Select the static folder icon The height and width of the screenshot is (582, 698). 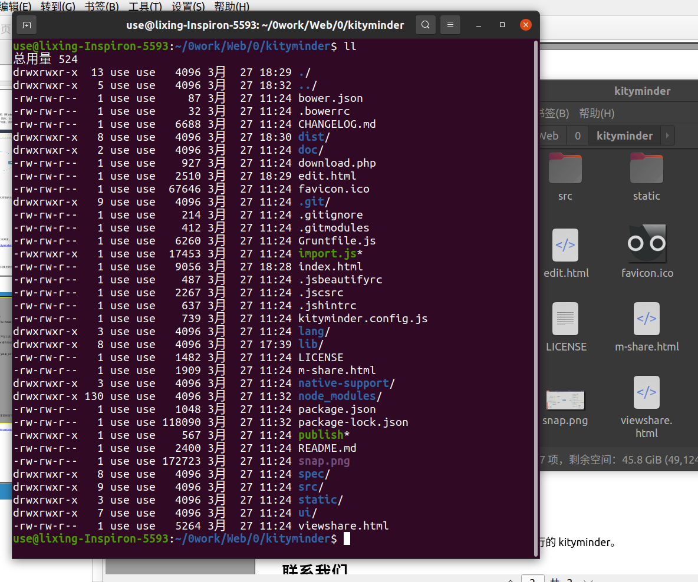click(x=646, y=168)
